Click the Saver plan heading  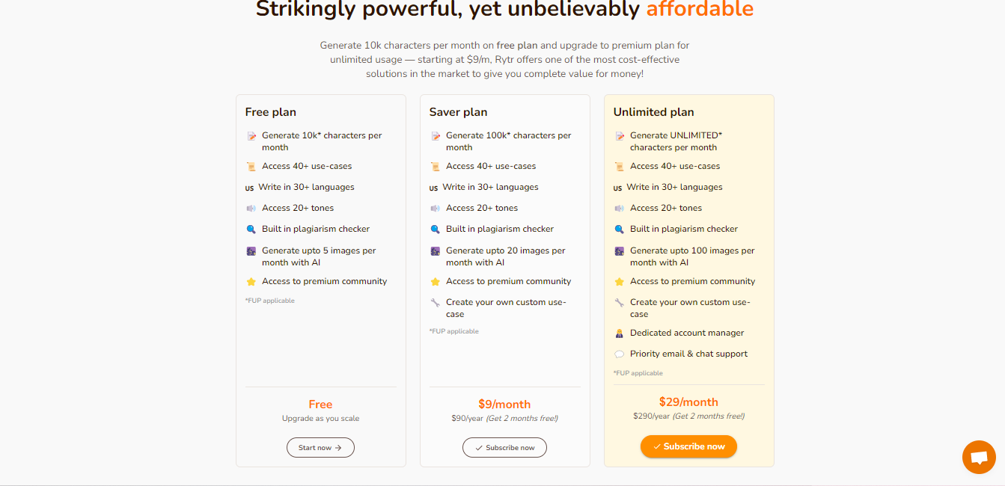point(458,112)
